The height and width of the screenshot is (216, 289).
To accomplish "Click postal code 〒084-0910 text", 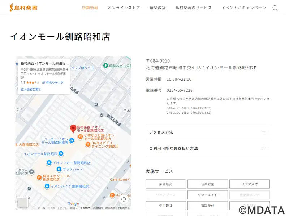I will [158, 61].
